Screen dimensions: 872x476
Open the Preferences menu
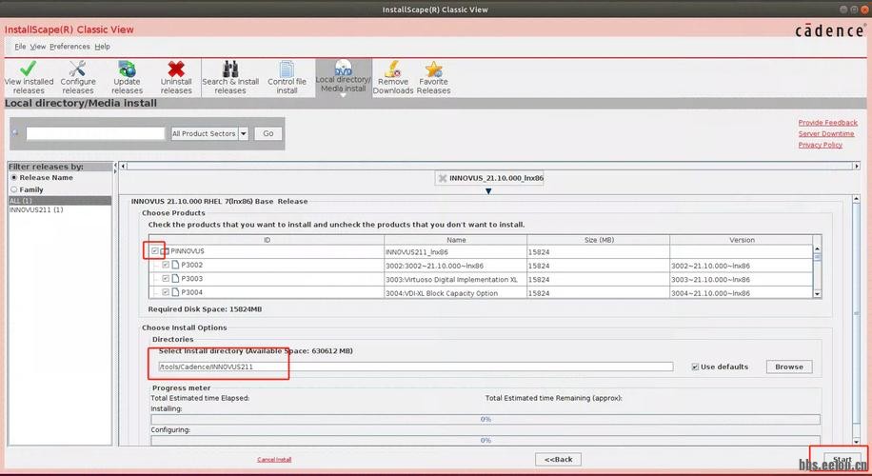coord(69,47)
